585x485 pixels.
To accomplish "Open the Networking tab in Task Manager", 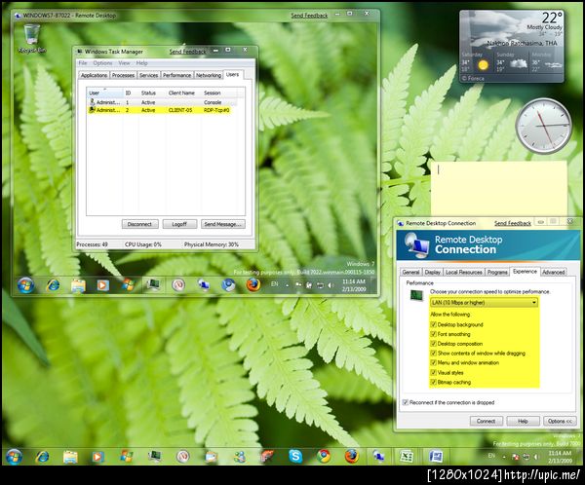I will 209,75.
